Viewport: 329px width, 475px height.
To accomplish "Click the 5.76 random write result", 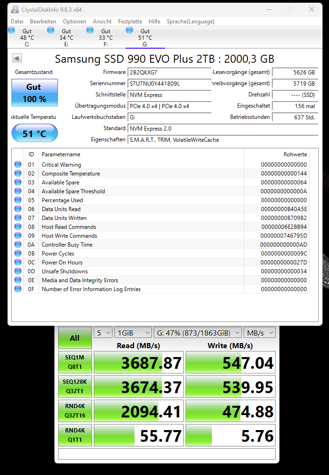I will 231,435.
